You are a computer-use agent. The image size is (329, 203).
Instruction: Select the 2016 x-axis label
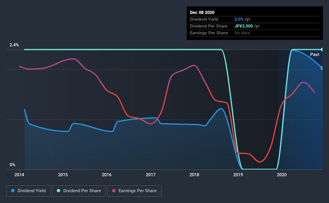point(107,175)
